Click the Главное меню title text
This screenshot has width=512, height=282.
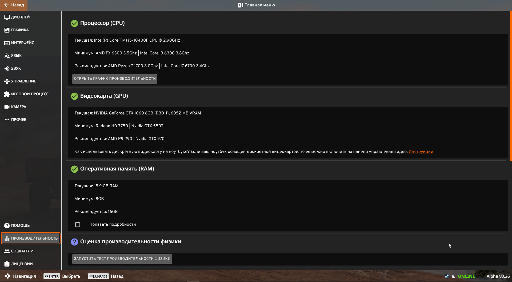(x=259, y=5)
